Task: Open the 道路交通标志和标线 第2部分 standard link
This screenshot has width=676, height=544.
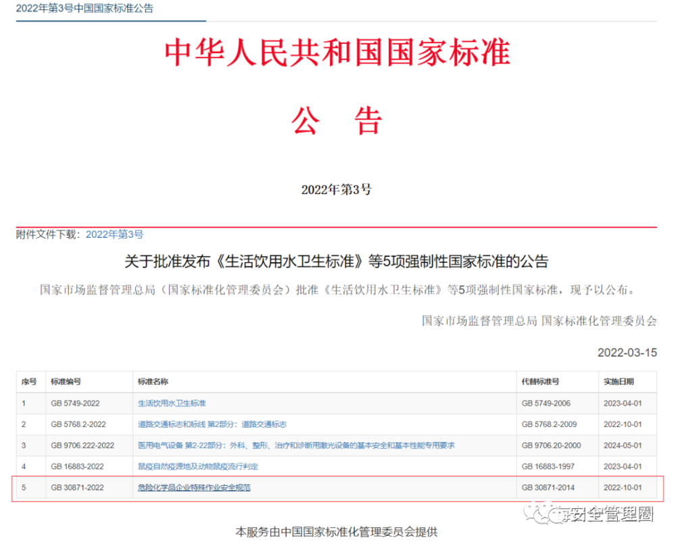Action: 212,424
